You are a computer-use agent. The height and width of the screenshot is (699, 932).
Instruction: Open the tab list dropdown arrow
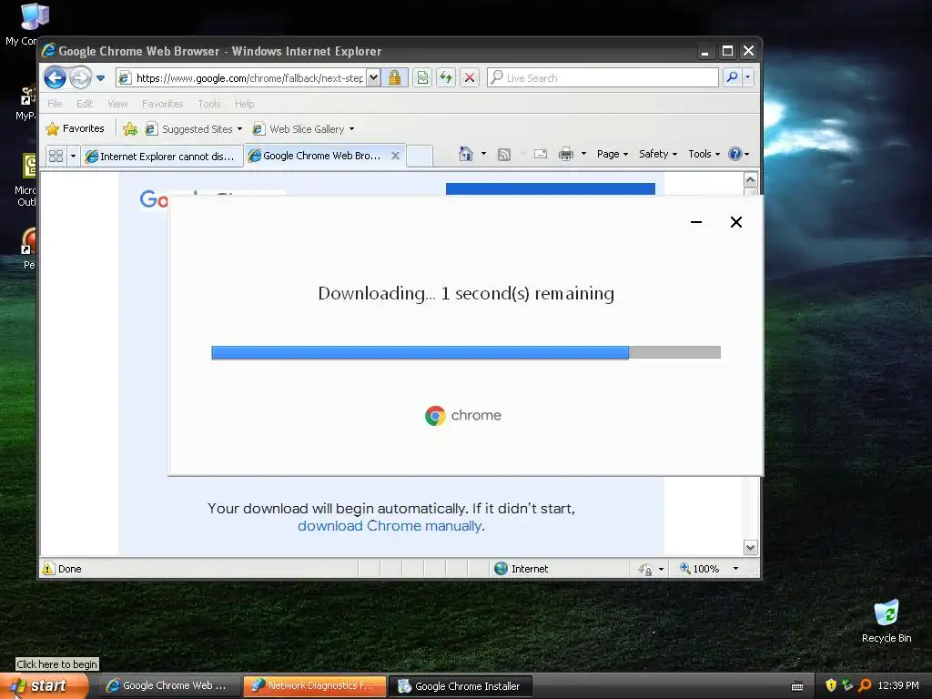click(x=73, y=156)
